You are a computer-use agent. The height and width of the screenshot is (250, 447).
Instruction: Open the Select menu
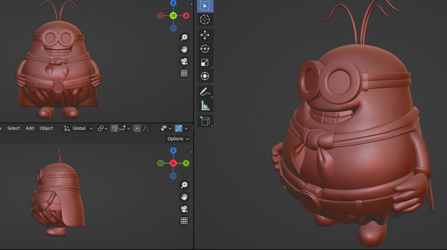point(14,128)
